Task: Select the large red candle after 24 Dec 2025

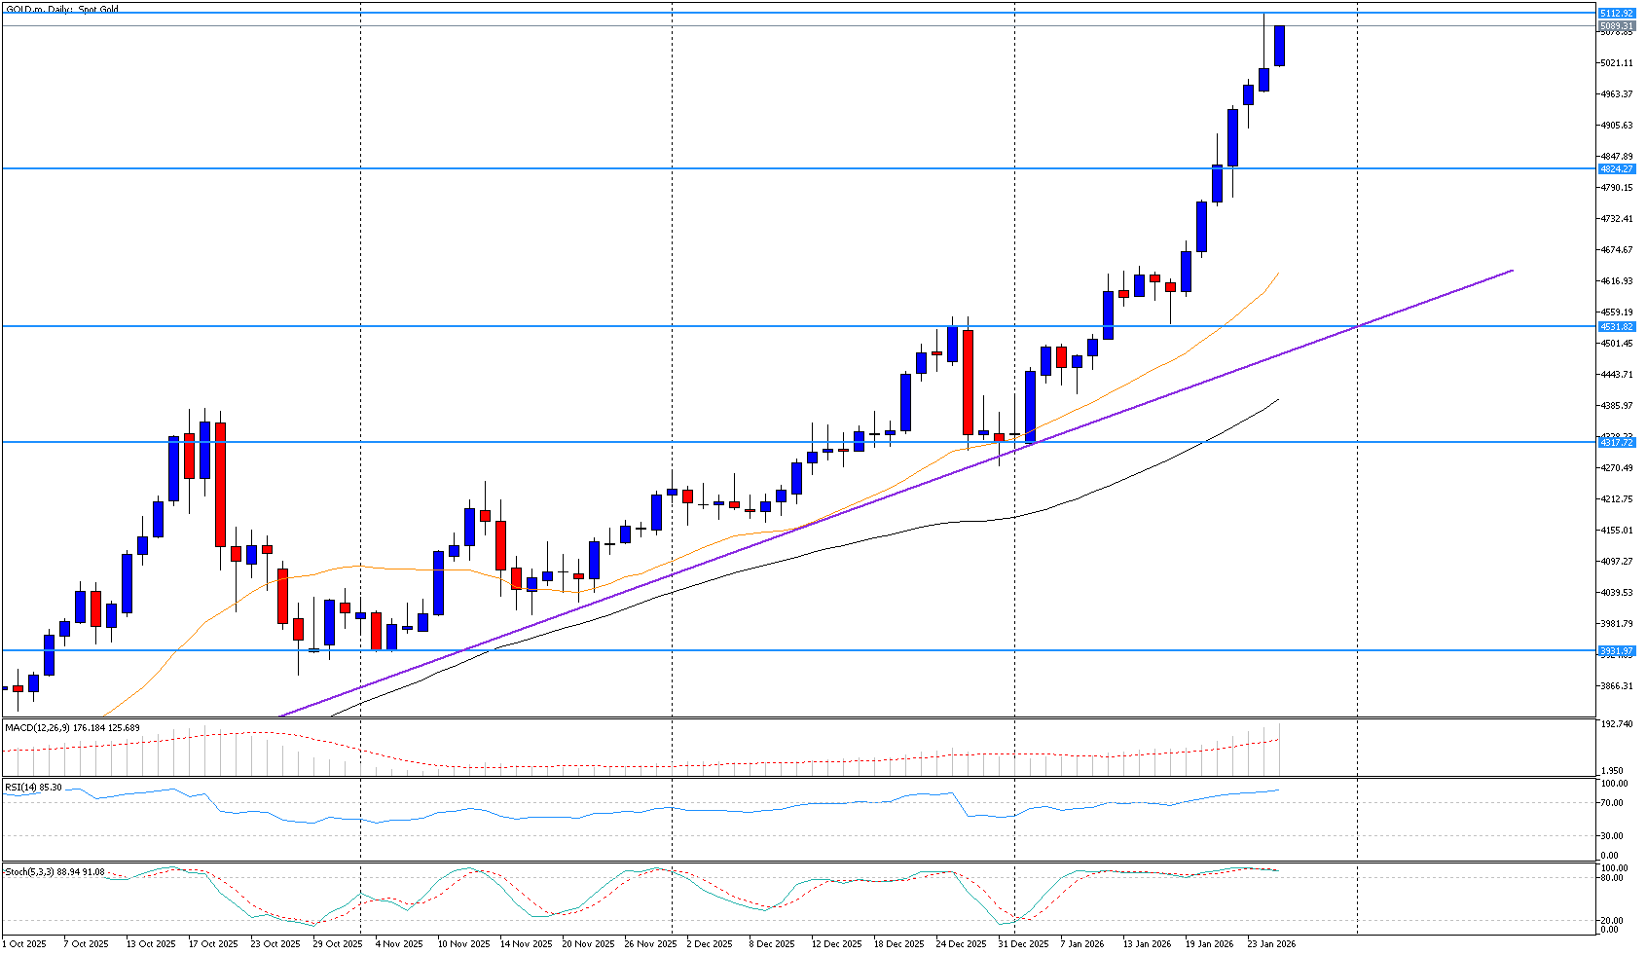Action: 968,382
